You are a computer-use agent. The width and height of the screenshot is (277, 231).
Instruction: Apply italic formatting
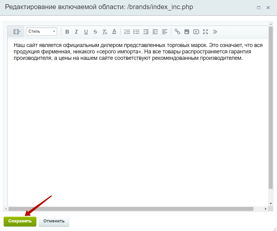pyautogui.click(x=76, y=32)
